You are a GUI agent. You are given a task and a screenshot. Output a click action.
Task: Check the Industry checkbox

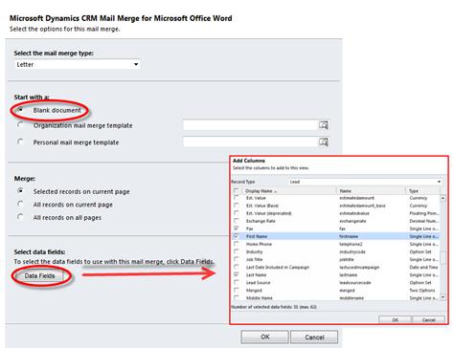click(x=237, y=251)
